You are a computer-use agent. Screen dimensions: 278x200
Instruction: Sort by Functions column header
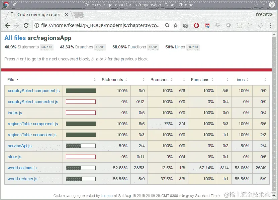tap(202, 80)
